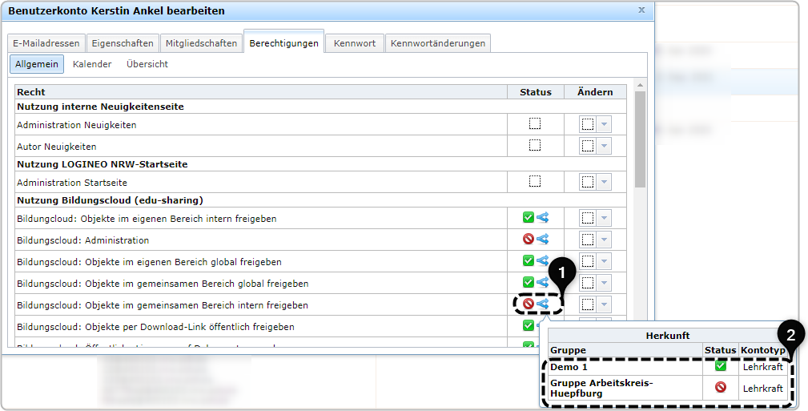
Task: Open Ändern dropdown for eigenen Bereich global freigeben
Action: tap(604, 261)
